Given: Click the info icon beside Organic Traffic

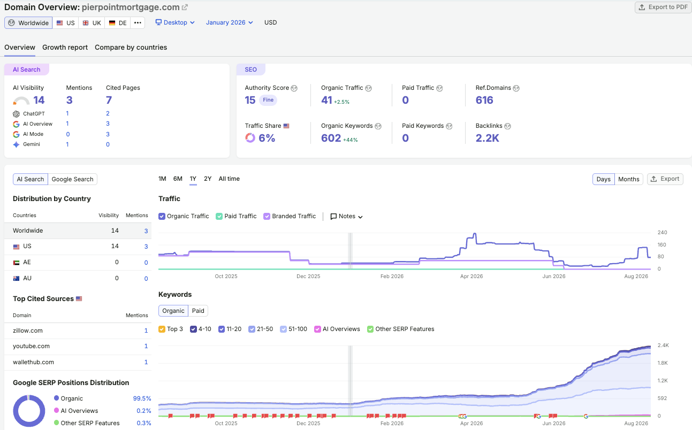Looking at the screenshot, I should pos(368,88).
